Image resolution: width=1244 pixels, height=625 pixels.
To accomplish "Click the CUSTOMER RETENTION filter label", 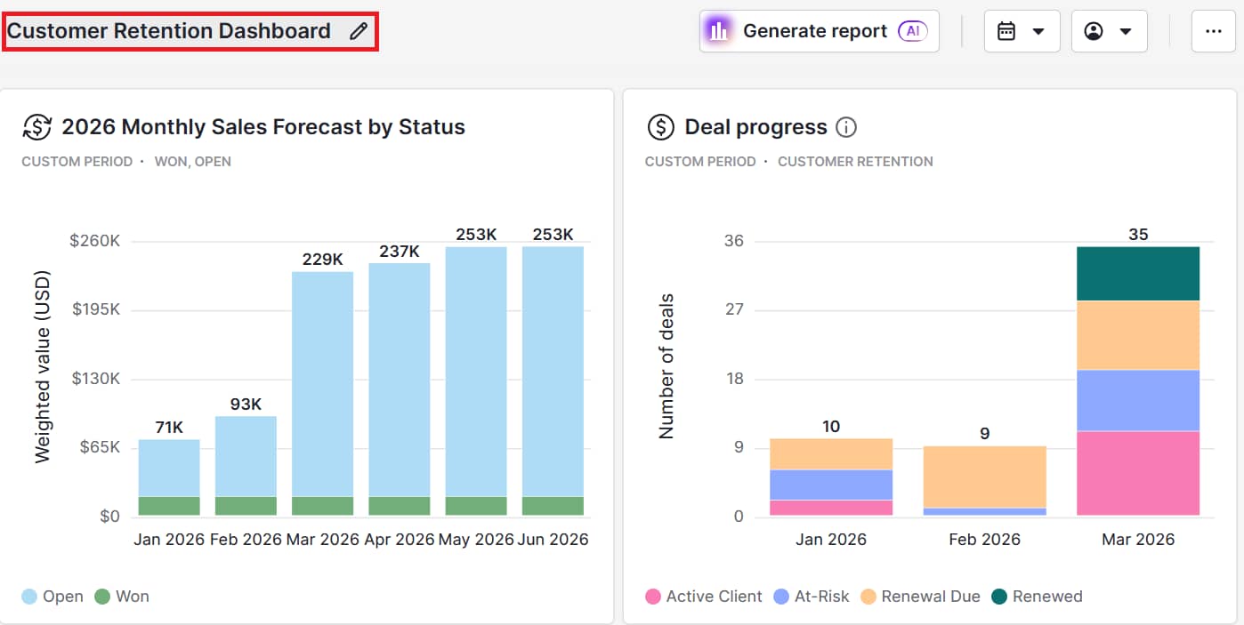I will [854, 161].
